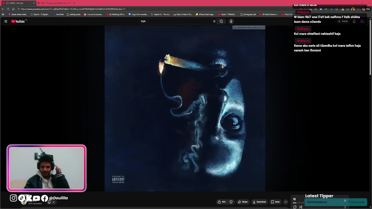This screenshot has width=372, height=209.
Task: Open the playlist three-dot options menu
Action: click(x=345, y=207)
